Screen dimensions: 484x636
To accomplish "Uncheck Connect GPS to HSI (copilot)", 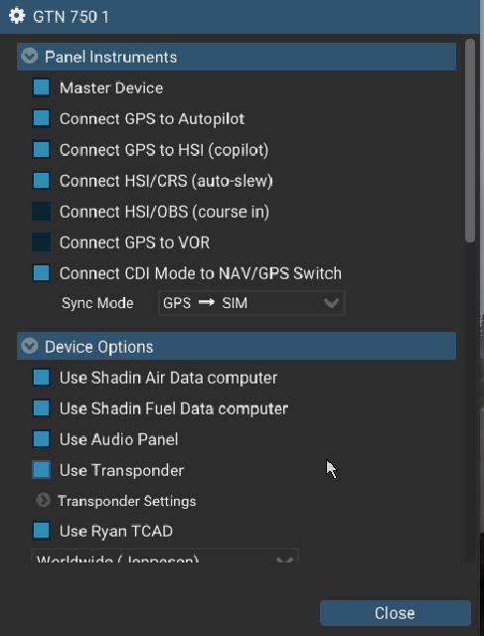I will [x=42, y=150].
